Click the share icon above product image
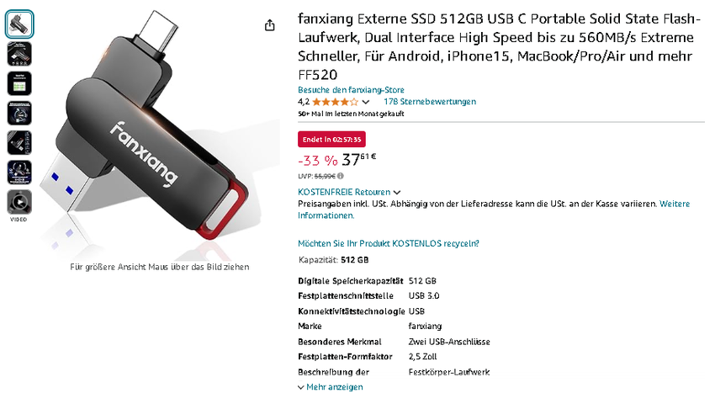 point(270,26)
